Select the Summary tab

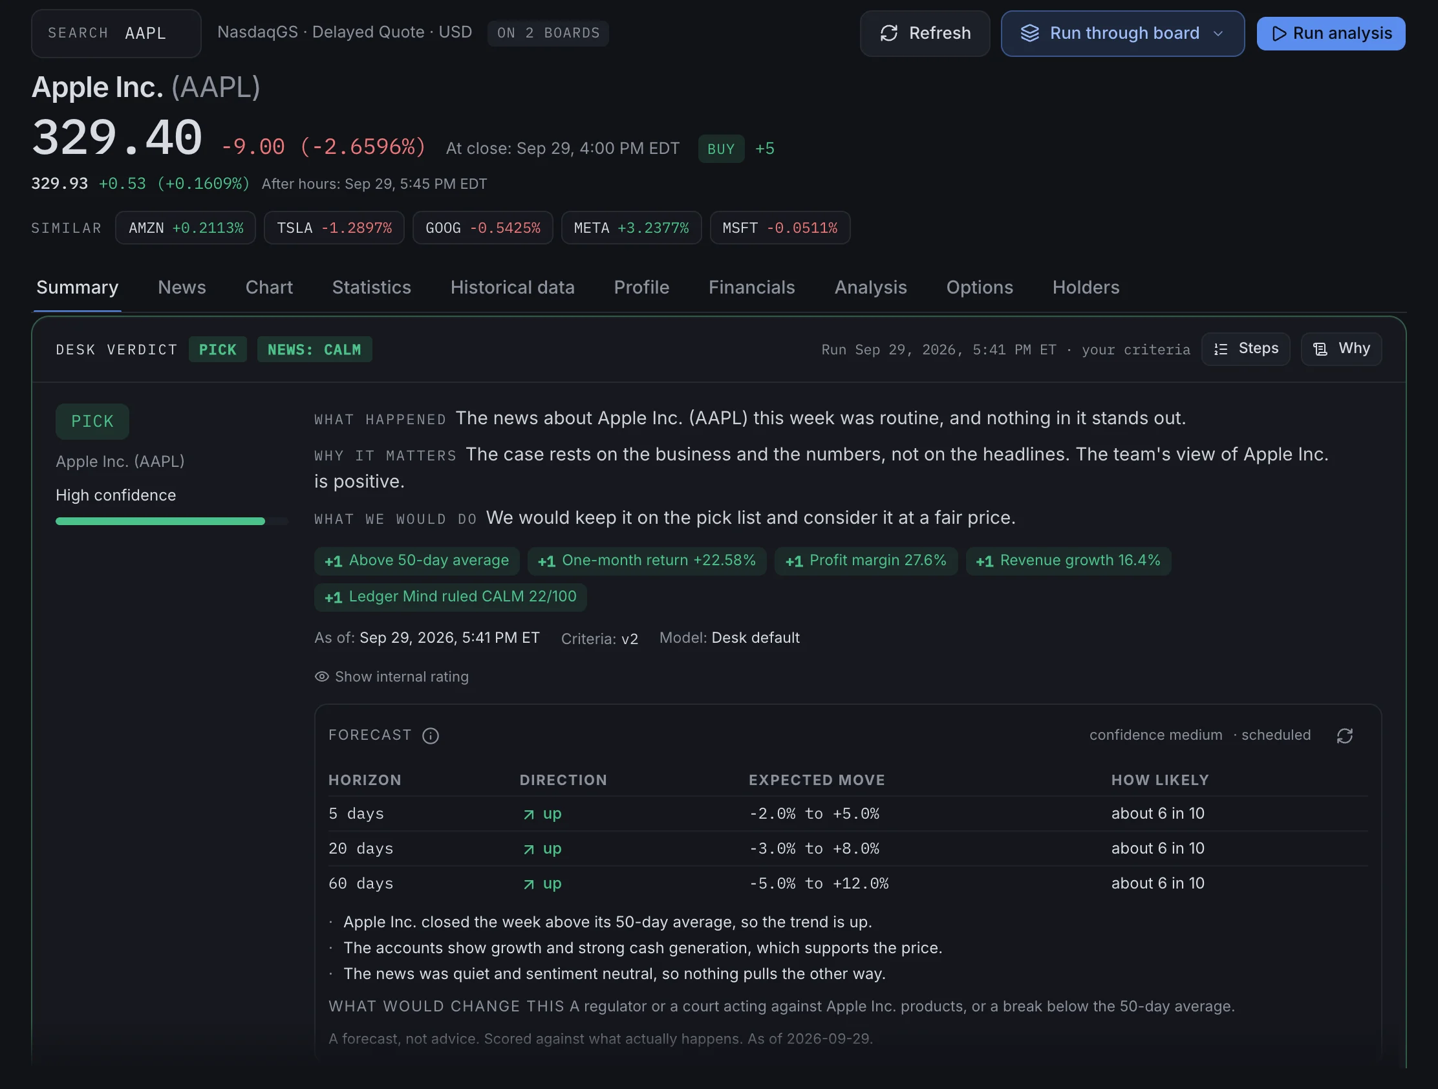(78, 287)
